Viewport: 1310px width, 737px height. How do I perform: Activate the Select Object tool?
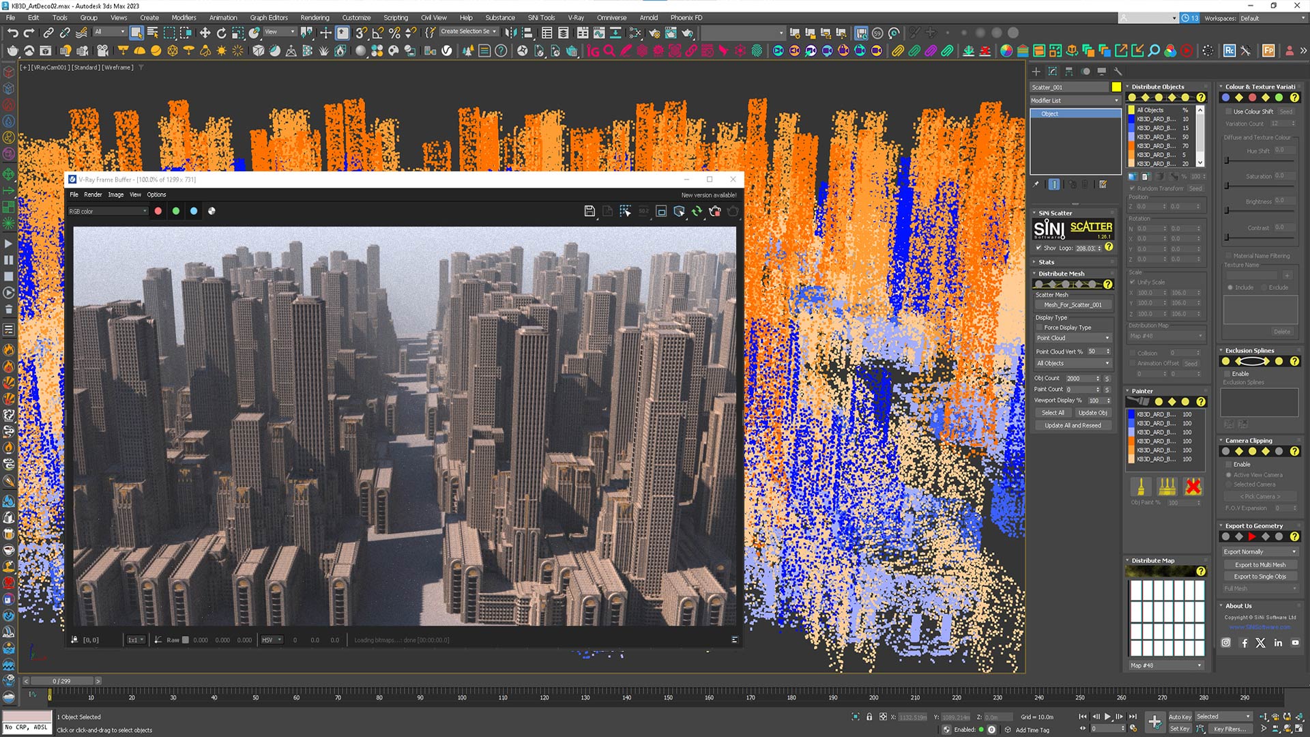click(136, 33)
